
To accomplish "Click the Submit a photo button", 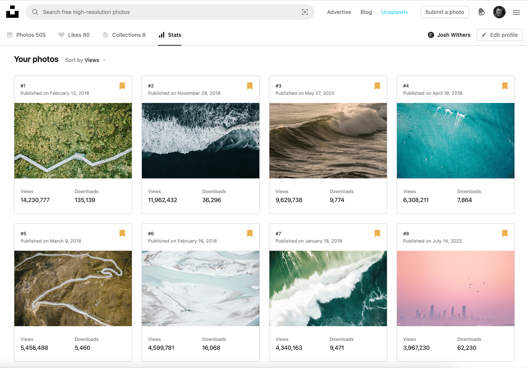I will click(444, 12).
